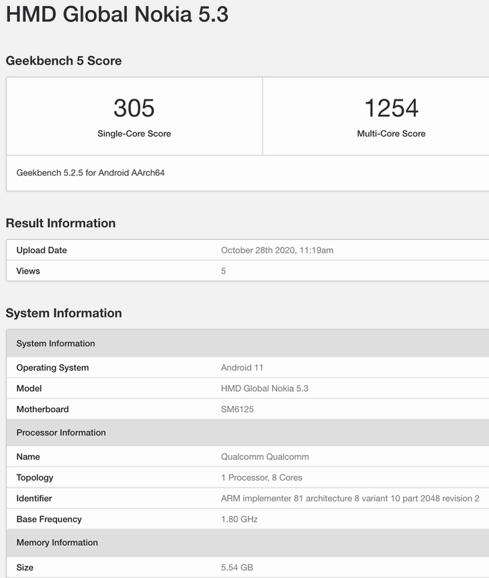Click the Single-Core Score label

coord(134,134)
